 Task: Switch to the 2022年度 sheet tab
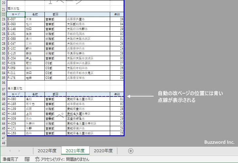(x=47, y=151)
